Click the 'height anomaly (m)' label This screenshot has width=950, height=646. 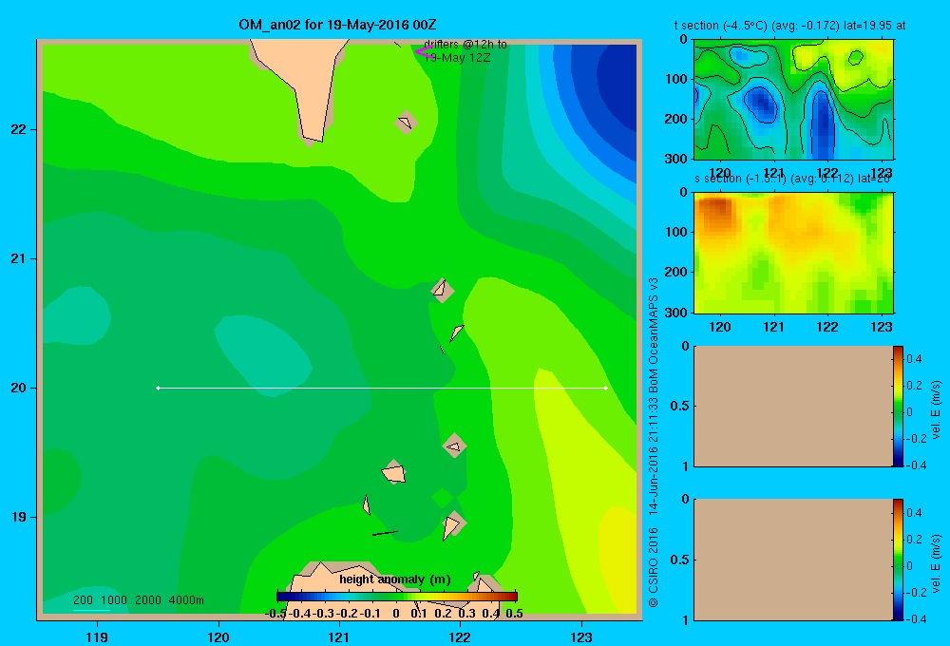[395, 579]
